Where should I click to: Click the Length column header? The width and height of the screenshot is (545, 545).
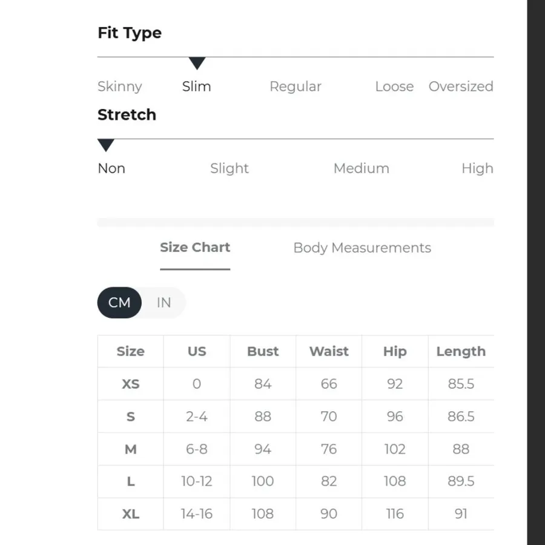coord(461,351)
